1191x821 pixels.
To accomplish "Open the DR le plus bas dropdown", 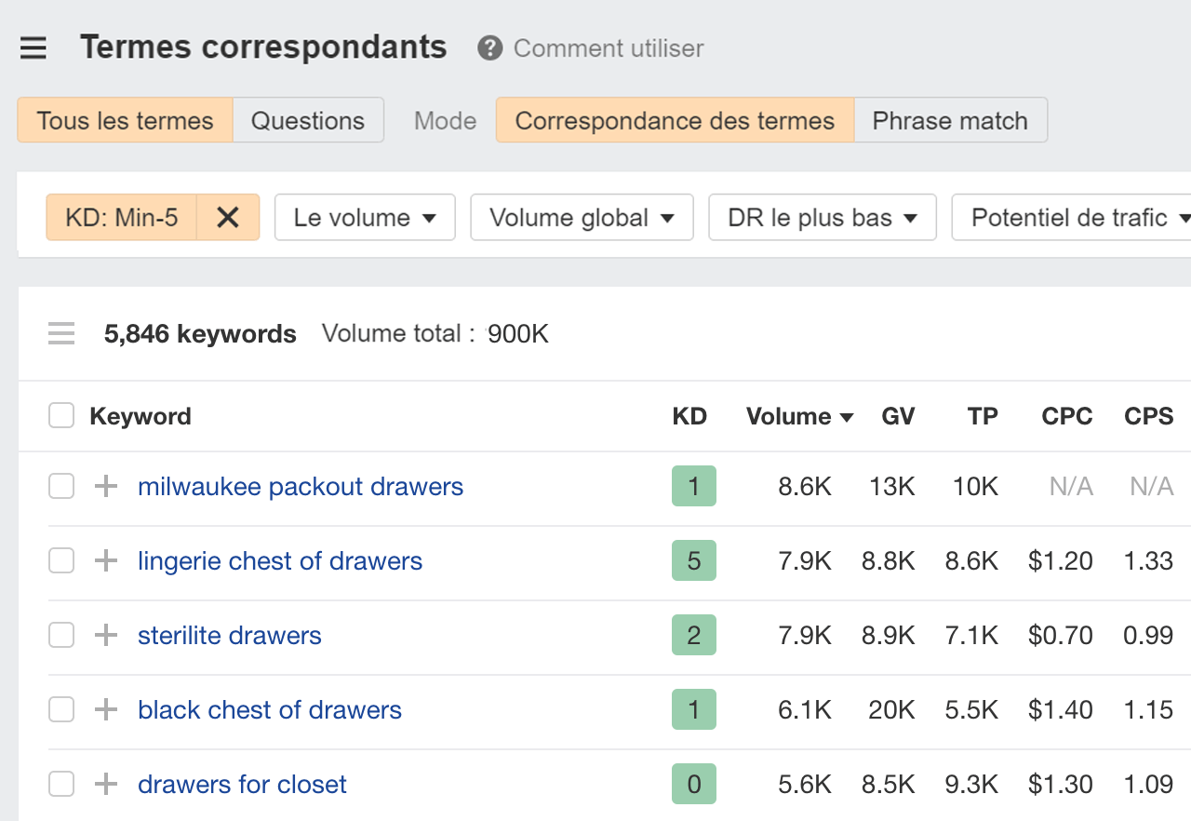I will click(823, 217).
